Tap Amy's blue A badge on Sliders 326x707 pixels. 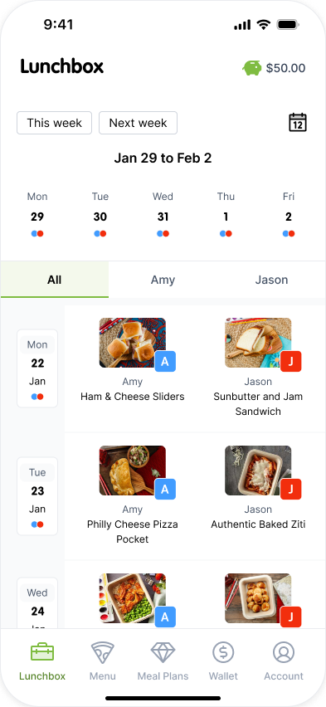(x=165, y=361)
